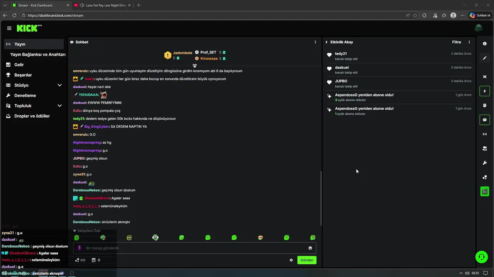Insert the first green blob emote
The height and width of the screenshot is (277, 494).
pos(77,238)
